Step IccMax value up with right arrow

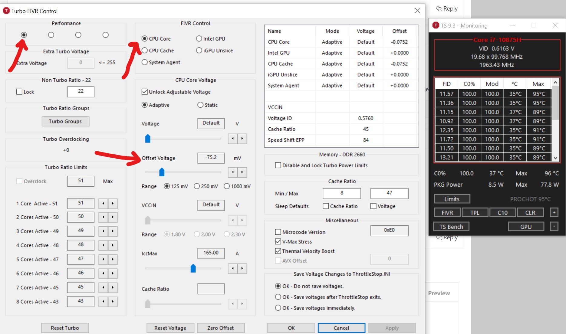(x=242, y=268)
